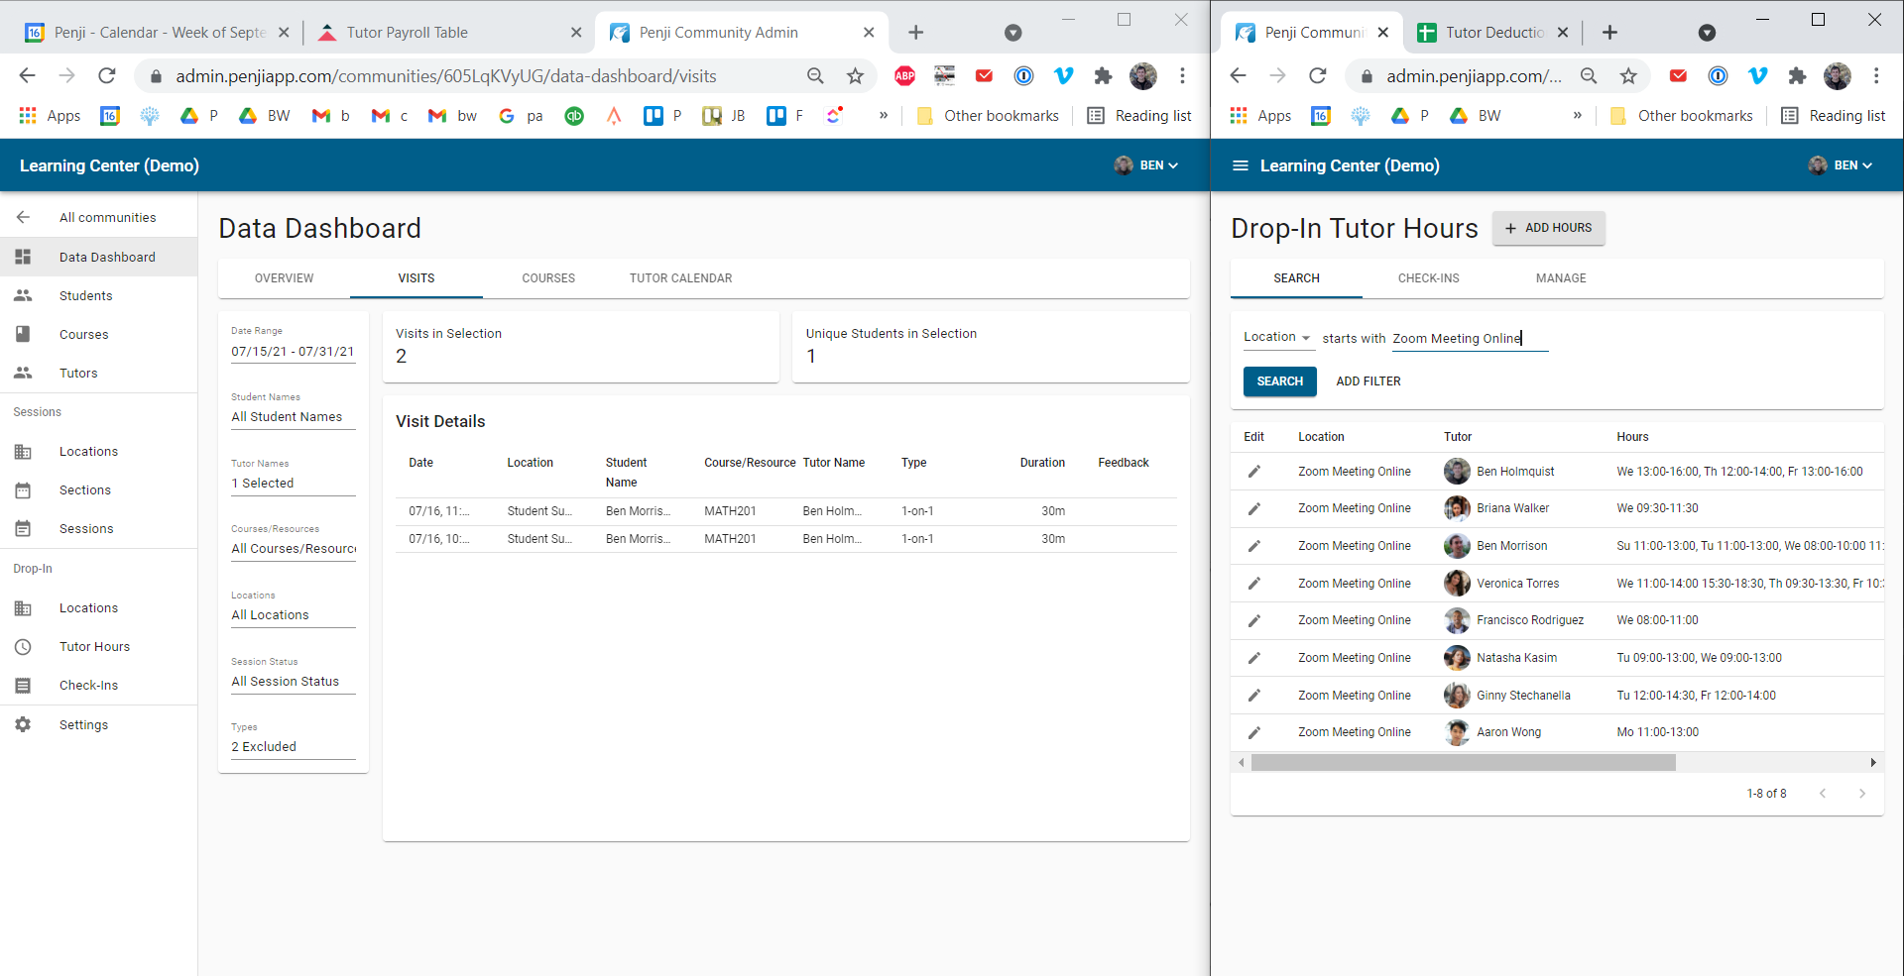
Task: Edit Francisco Rodriguez's tutor hours row
Action: coord(1253,620)
